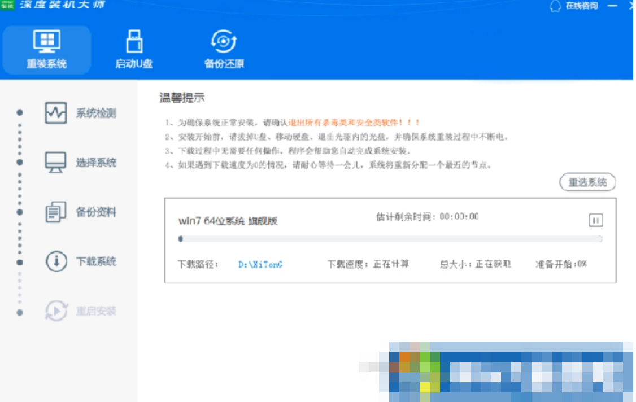Click the 重选系统 button

click(x=587, y=182)
